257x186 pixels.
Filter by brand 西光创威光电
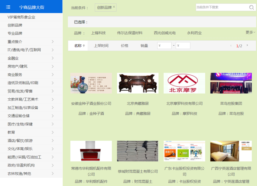[165, 33]
